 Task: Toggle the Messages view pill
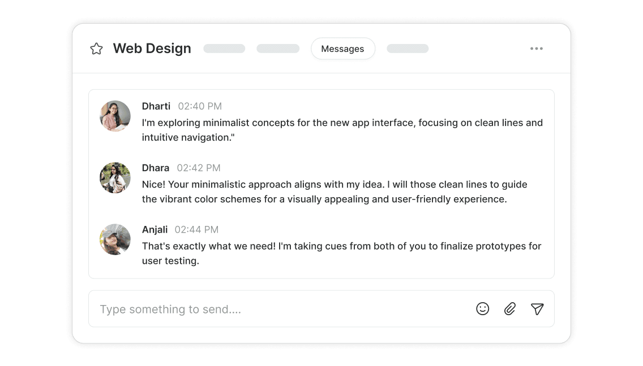coord(343,49)
